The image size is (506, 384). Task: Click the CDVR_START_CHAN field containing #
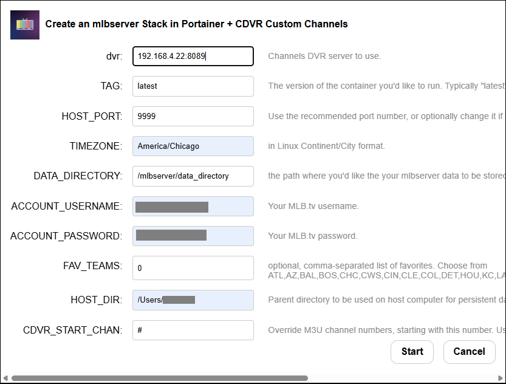point(193,330)
